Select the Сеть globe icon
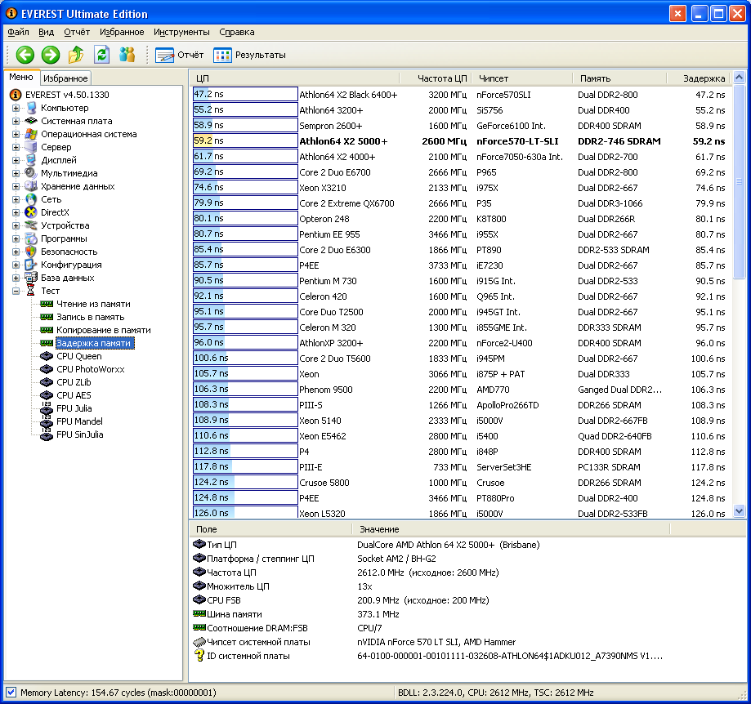The height and width of the screenshot is (704, 751). click(31, 199)
